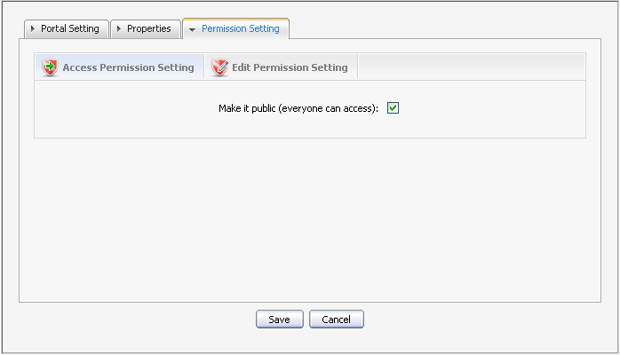Click the down arrow on Permission Setting
620x355 pixels.
click(x=192, y=29)
